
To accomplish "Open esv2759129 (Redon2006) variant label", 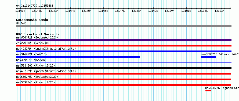I will coord(34,43).
